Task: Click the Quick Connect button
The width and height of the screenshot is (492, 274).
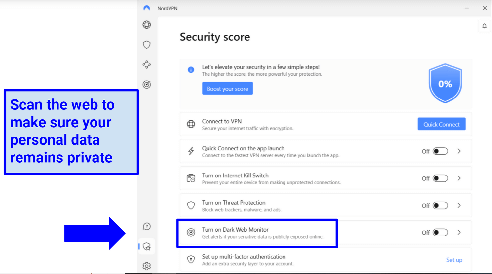Action: 441,124
